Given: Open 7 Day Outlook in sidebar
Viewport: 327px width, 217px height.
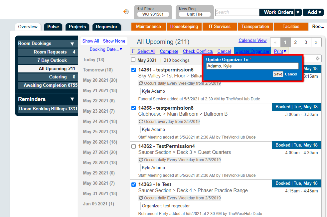Looking at the screenshot, I should point(48,60).
